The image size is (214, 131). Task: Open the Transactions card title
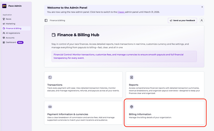55,85
